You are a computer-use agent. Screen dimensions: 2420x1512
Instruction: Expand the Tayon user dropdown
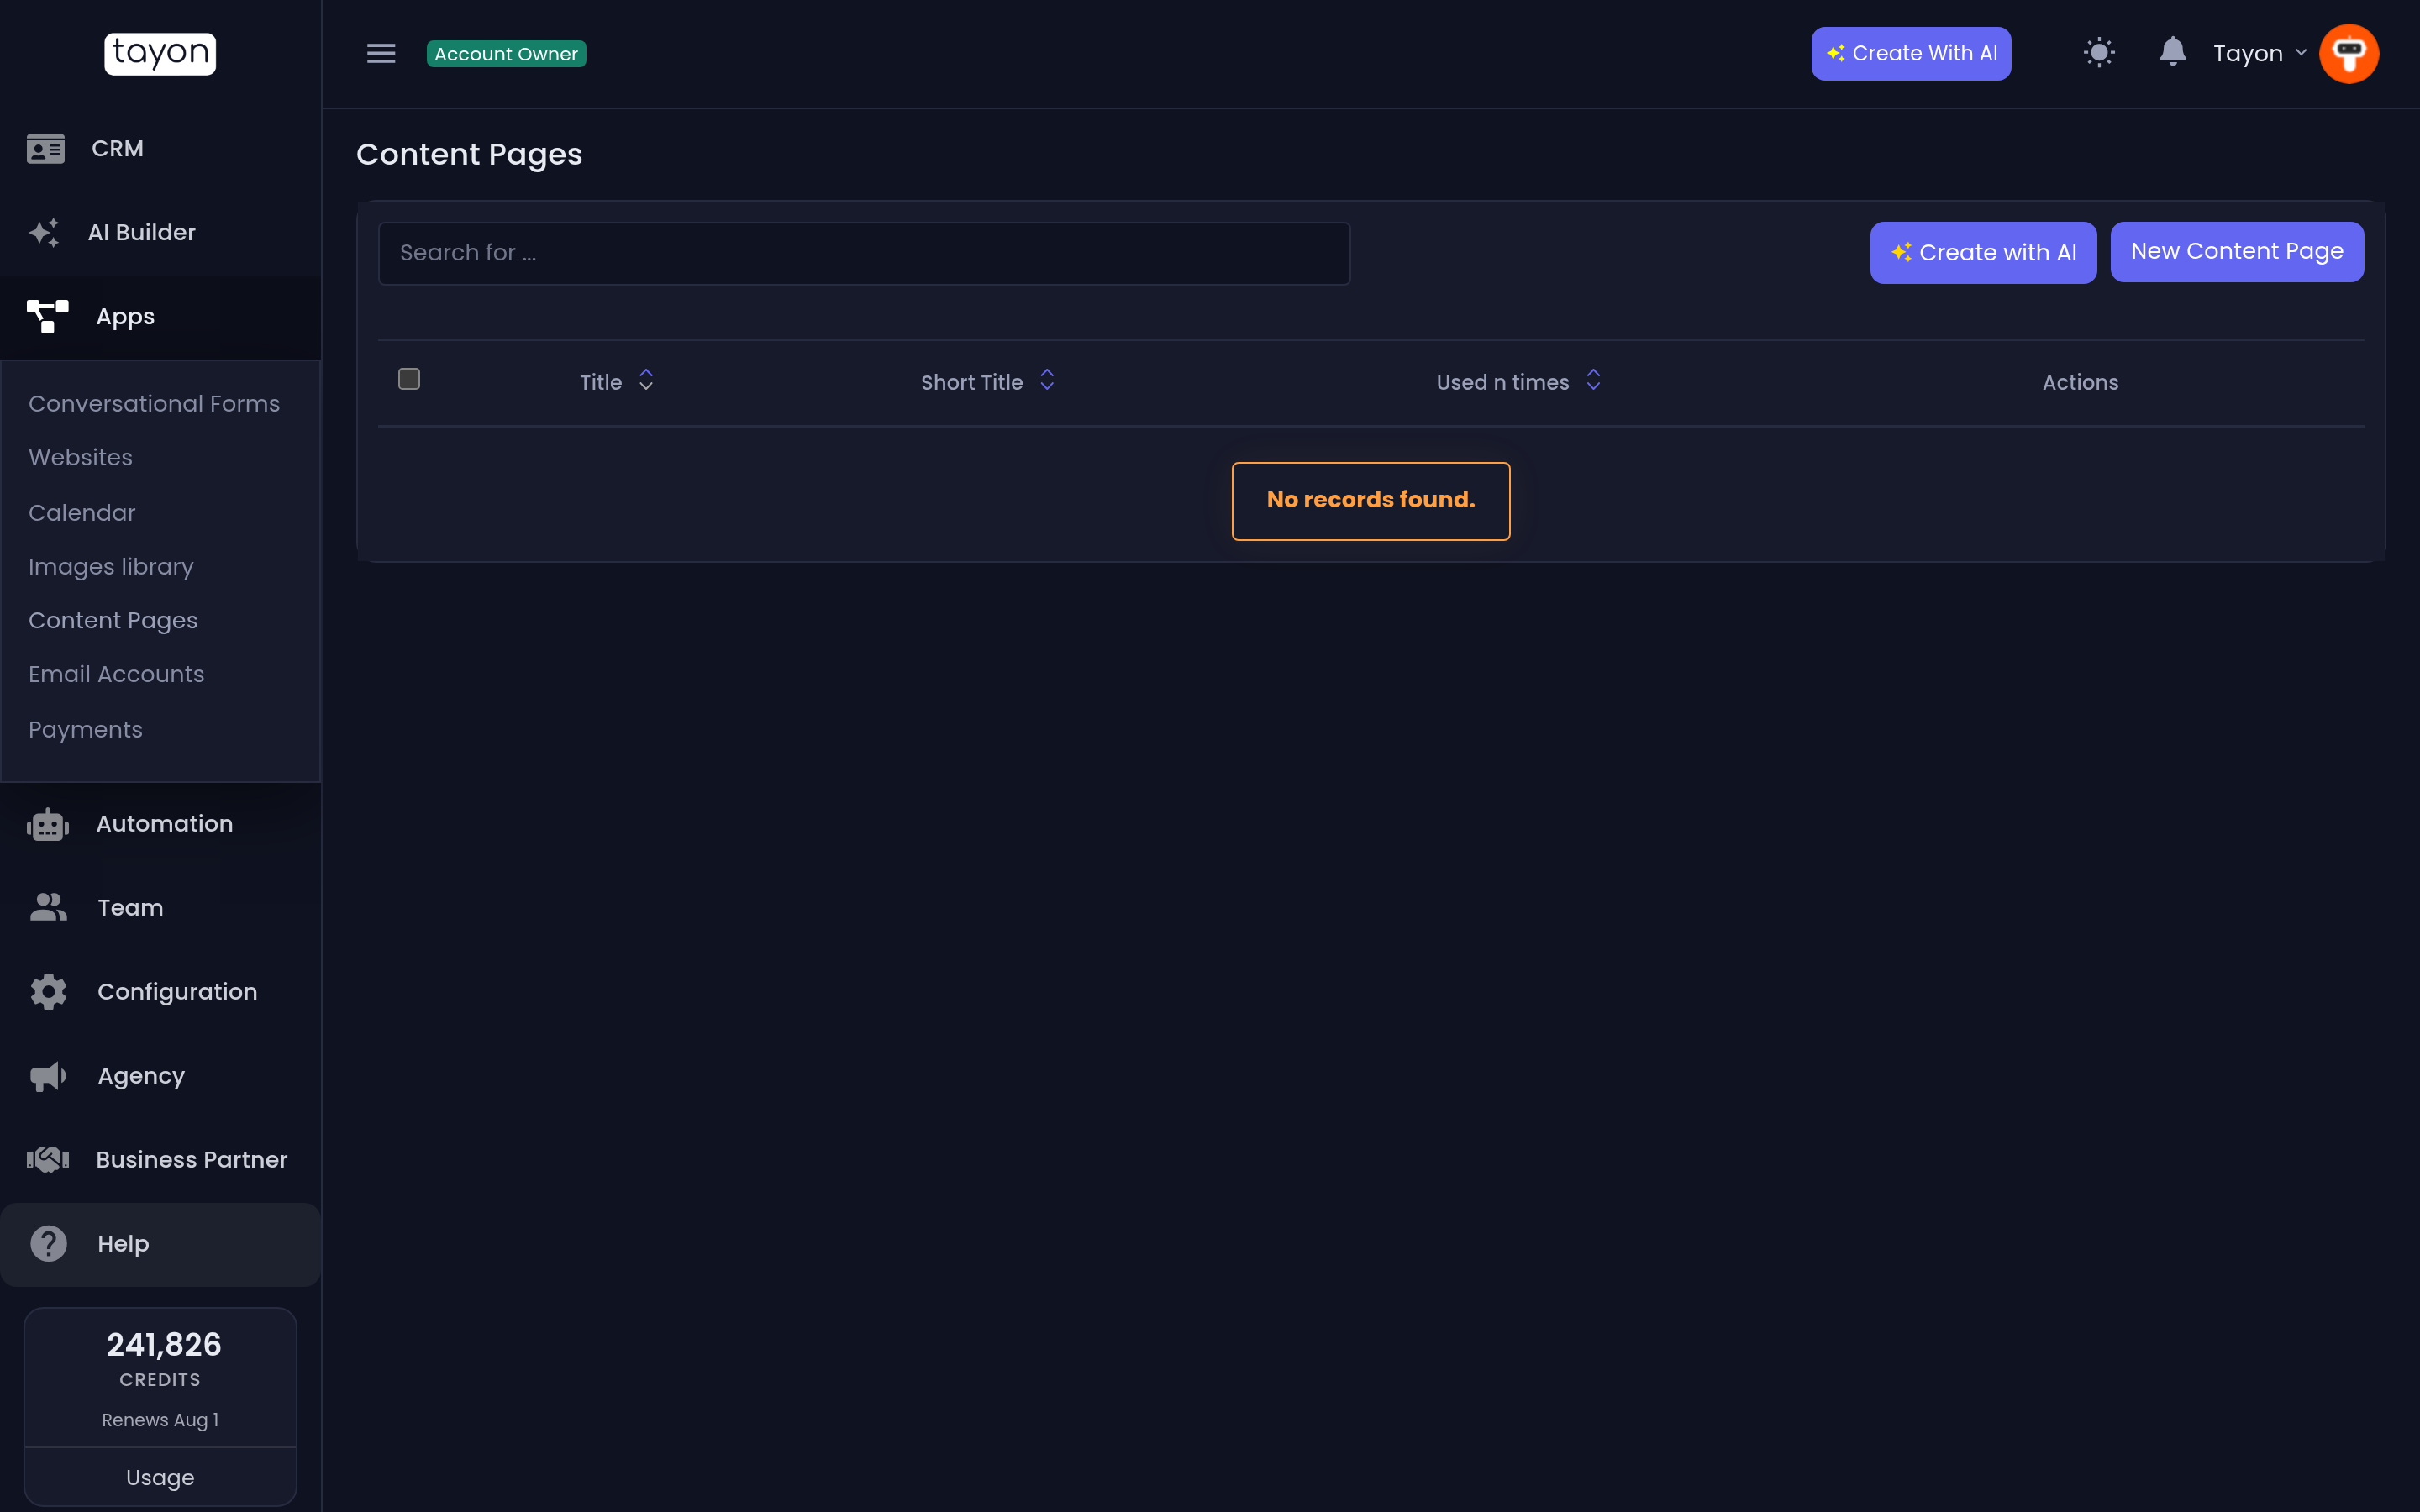tap(2259, 53)
